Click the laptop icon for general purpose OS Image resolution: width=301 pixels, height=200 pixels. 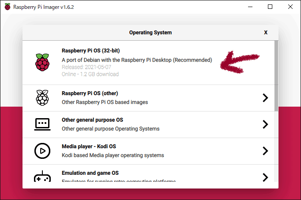point(42,124)
